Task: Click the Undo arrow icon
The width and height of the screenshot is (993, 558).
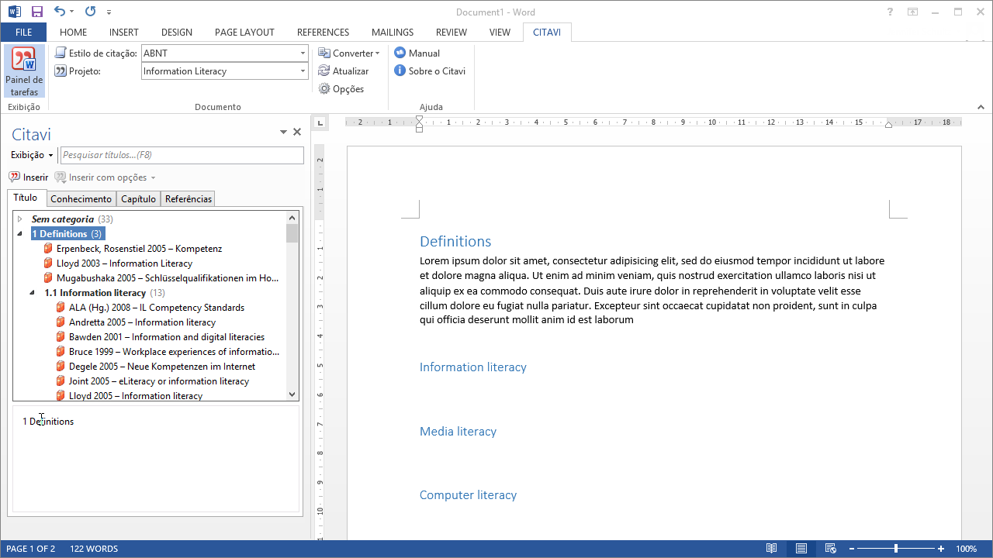Action: (60, 12)
